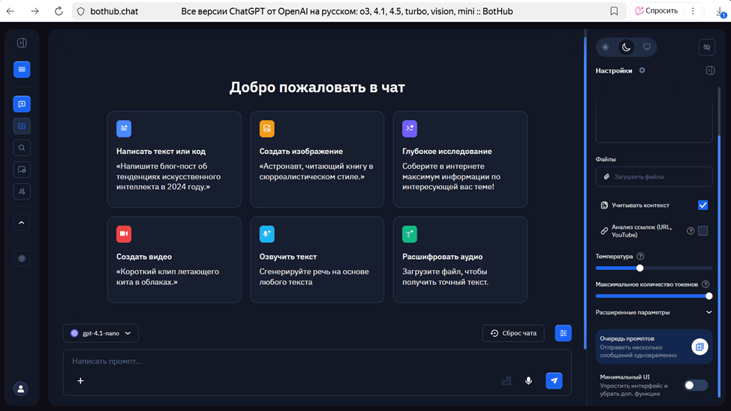731x411 pixels.
Task: Click the search icon in the left sidebar
Action: click(22, 148)
